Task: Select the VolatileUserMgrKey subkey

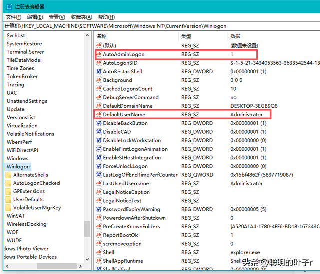Action: click(37, 208)
